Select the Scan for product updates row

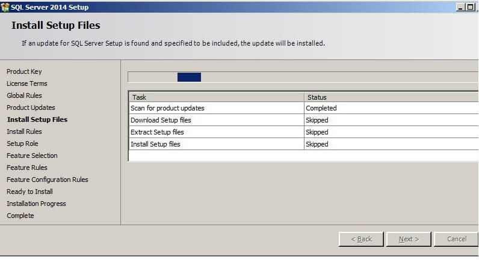(304, 108)
